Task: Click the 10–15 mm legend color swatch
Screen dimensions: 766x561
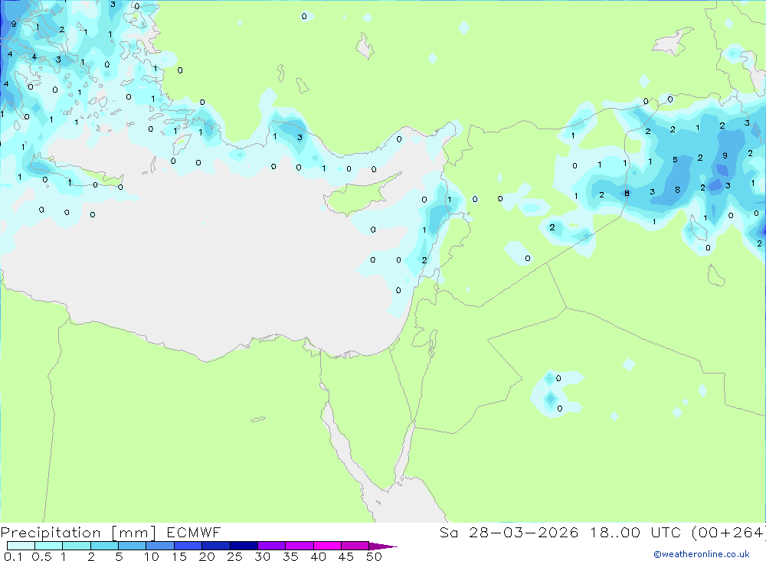Action: (x=160, y=546)
